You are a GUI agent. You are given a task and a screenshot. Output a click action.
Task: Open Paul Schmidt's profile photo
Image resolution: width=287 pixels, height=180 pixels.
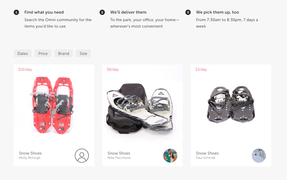click(259, 156)
